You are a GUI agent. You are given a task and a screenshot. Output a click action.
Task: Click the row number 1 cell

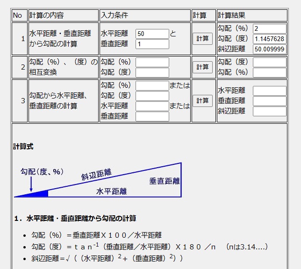pyautogui.click(x=20, y=39)
